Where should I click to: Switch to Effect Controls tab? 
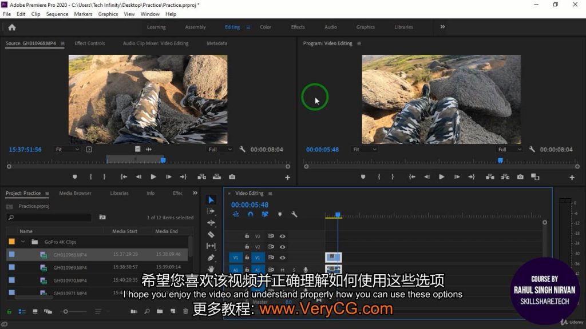pos(90,43)
